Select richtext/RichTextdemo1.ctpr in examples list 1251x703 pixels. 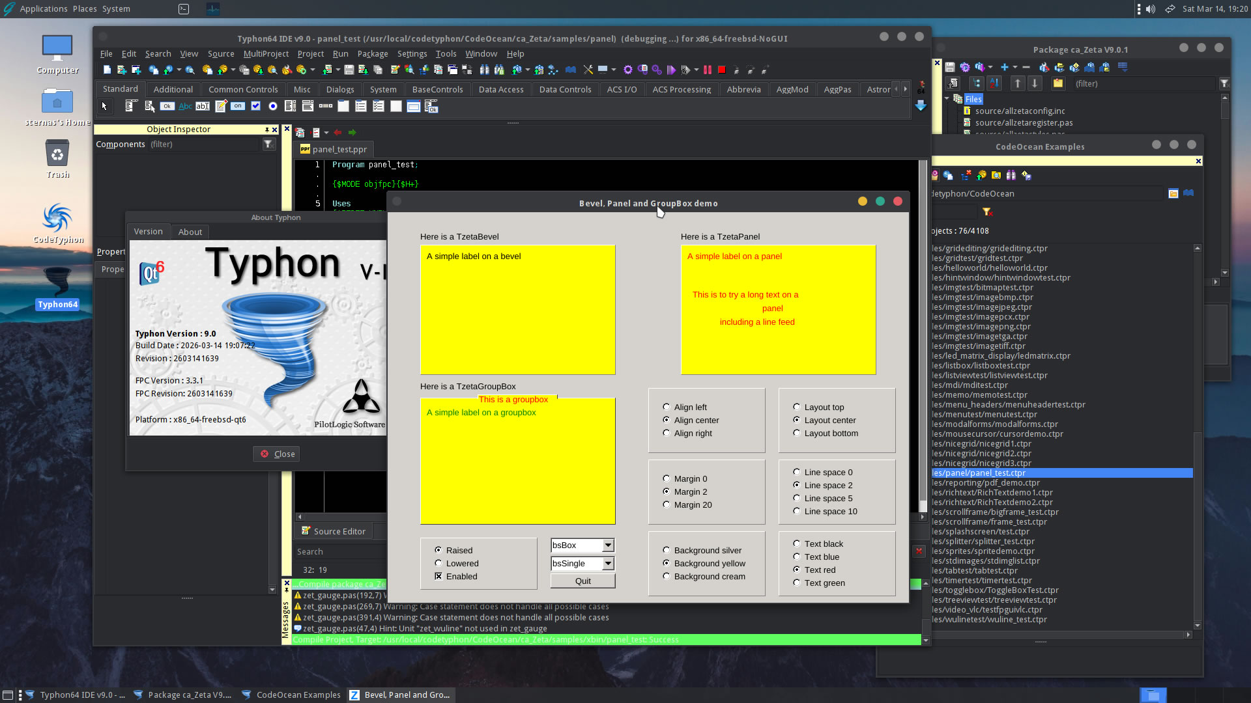[992, 493]
